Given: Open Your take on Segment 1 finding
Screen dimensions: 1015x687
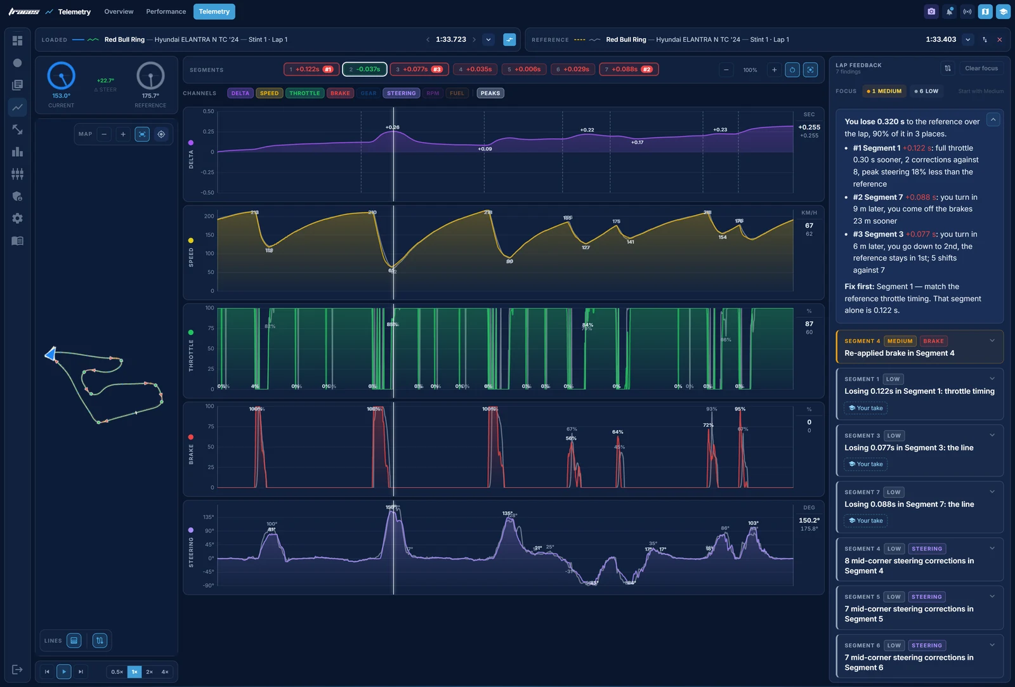Looking at the screenshot, I should pos(866,408).
